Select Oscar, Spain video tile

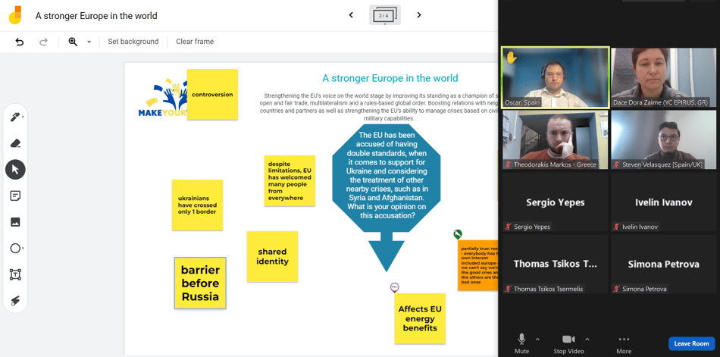[555, 77]
